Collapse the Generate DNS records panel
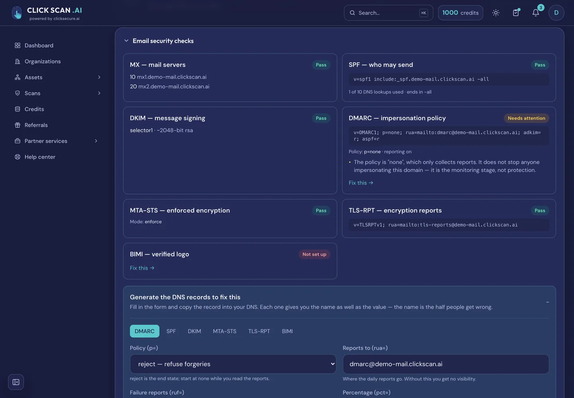This screenshot has width=574, height=398. [547, 302]
